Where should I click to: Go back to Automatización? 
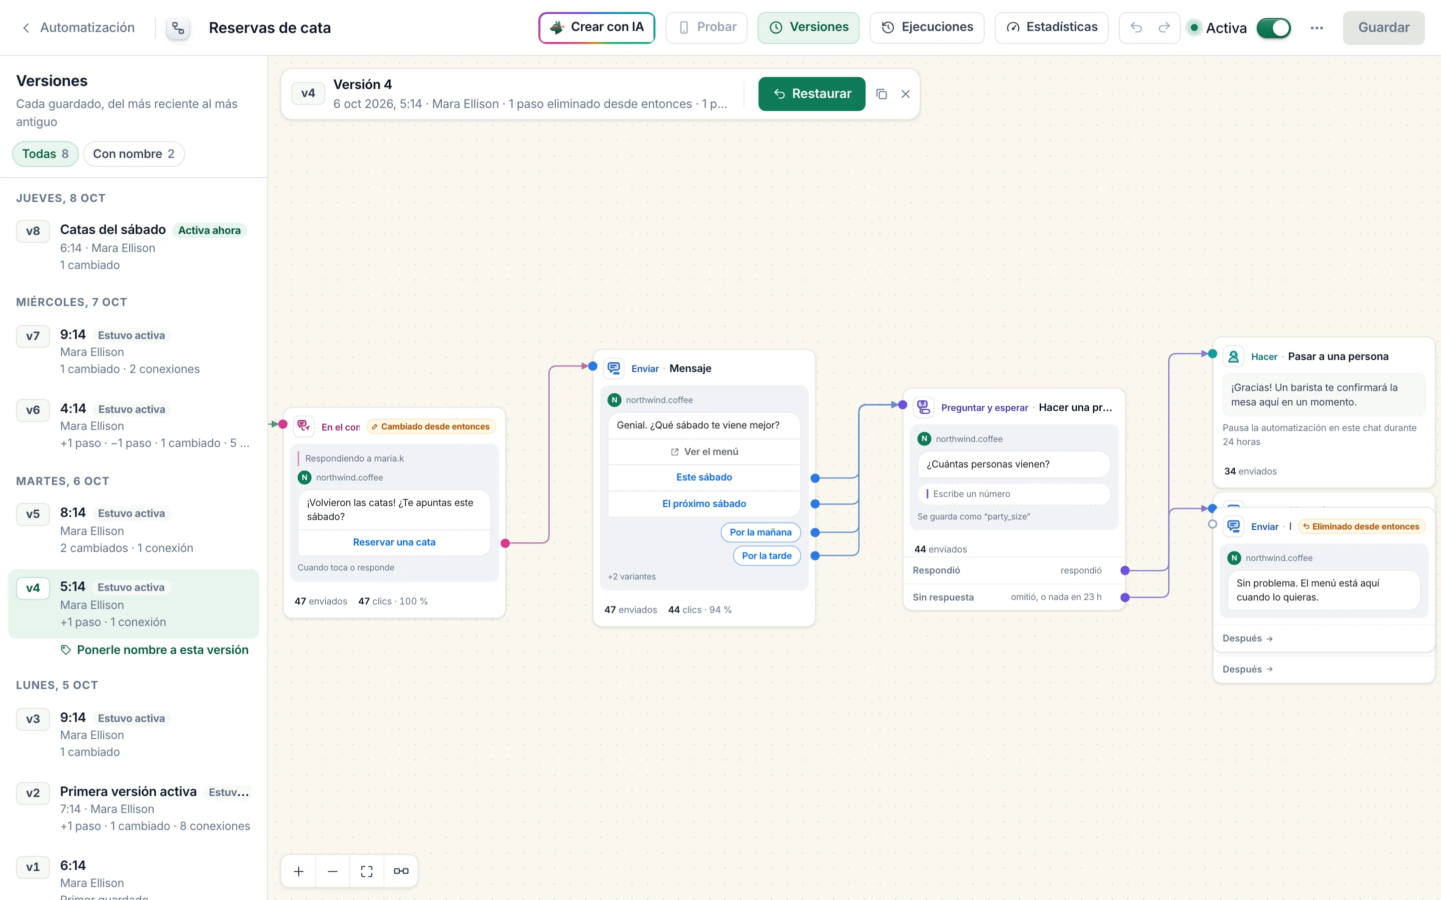point(78,27)
